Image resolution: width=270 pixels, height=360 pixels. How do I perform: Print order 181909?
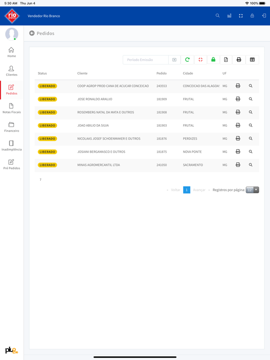point(238,99)
